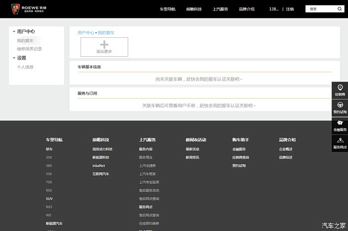Open 车型导航 in top navigation
The width and height of the screenshot is (348, 231).
click(168, 9)
